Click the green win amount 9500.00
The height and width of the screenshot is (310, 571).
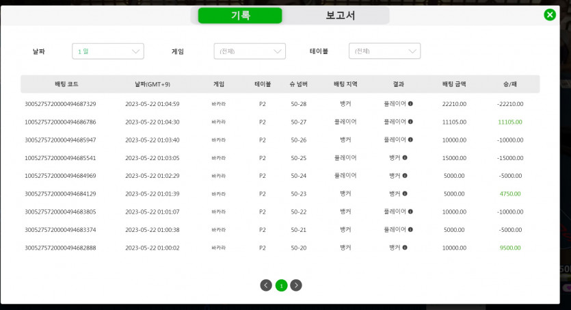tap(510, 248)
